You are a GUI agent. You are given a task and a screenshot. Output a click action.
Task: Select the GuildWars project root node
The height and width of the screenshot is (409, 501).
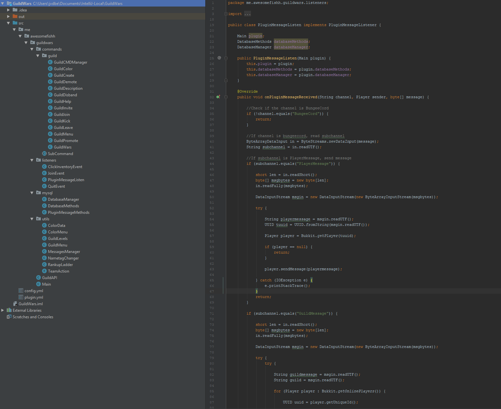[x=22, y=4]
